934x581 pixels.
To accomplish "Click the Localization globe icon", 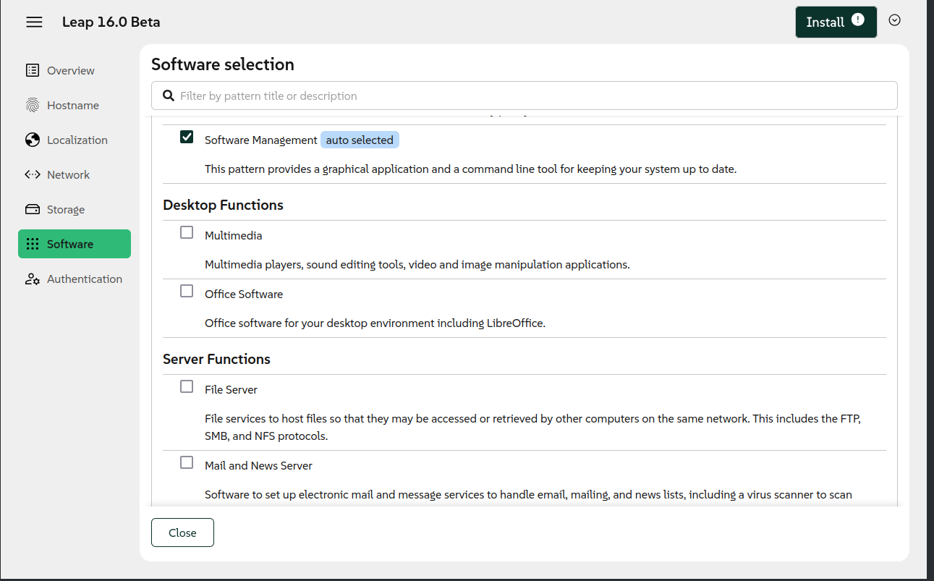I will click(x=33, y=140).
